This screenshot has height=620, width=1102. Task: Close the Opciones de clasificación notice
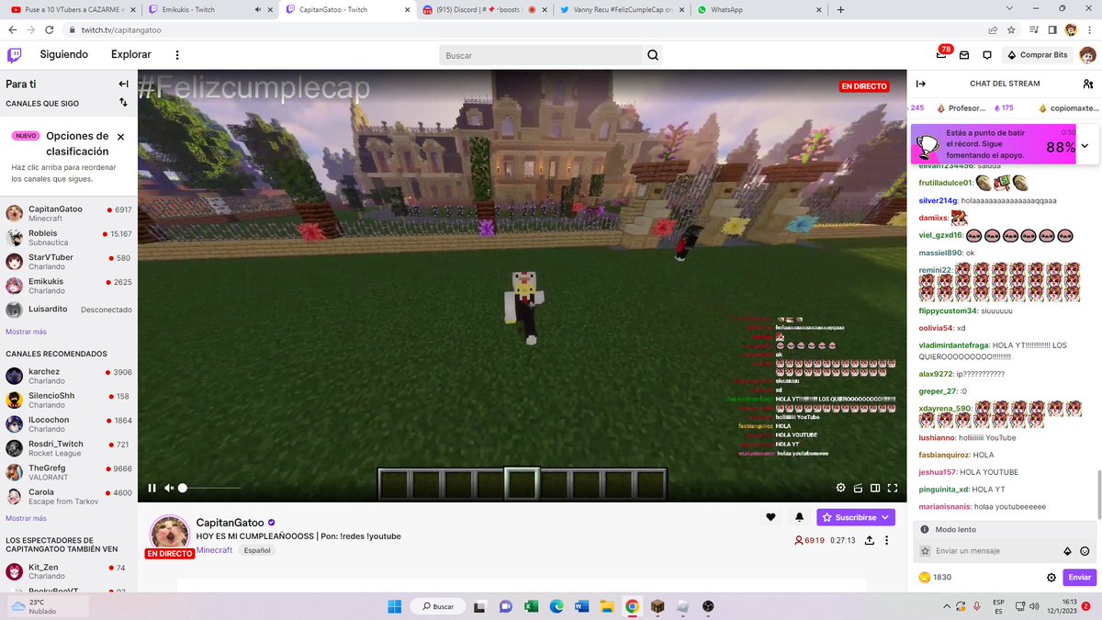(x=120, y=136)
